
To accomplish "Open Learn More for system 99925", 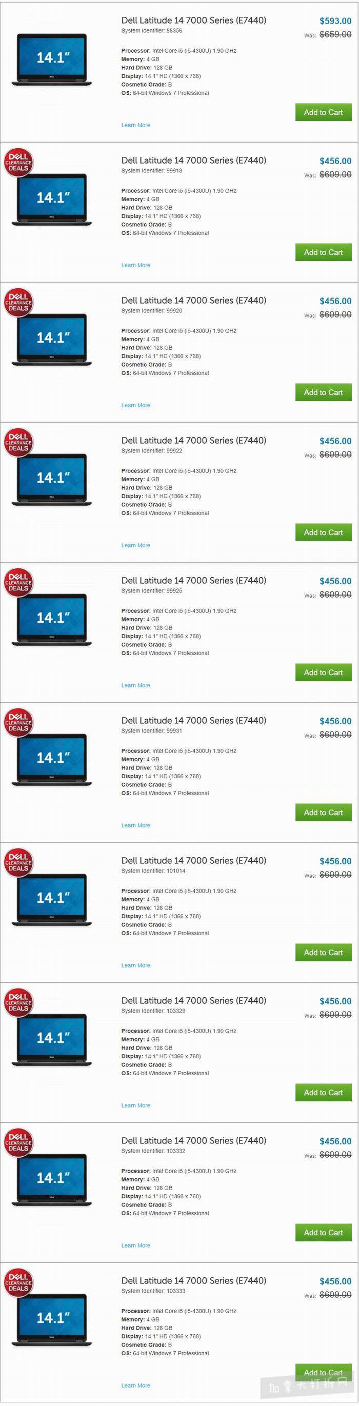I will (135, 685).
